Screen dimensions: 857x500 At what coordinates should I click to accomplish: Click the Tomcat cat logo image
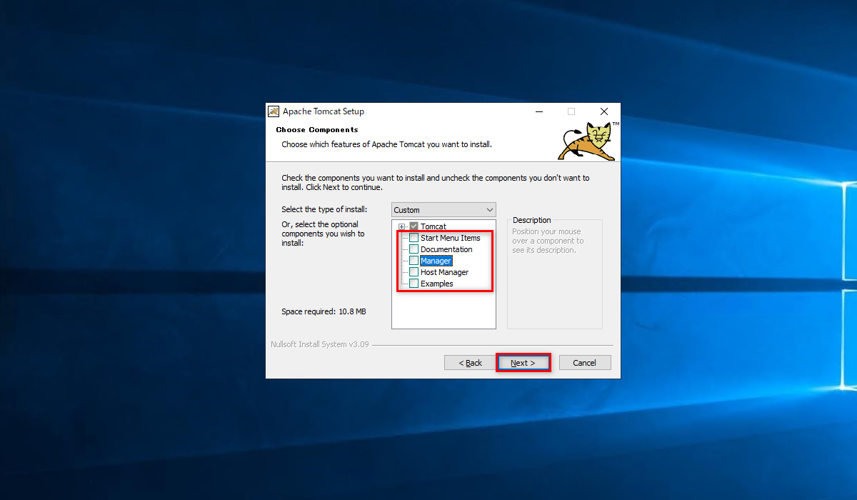(587, 141)
